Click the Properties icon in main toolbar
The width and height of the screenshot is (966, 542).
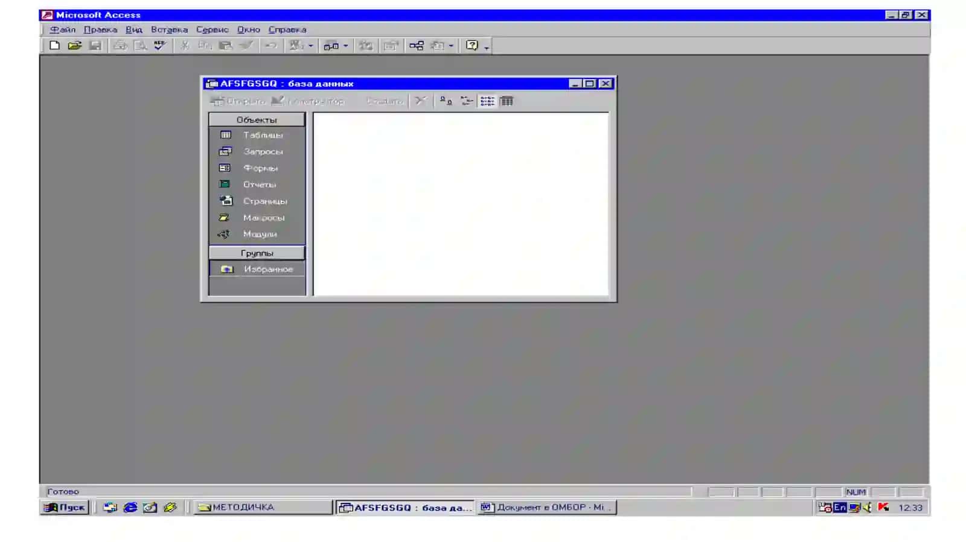pyautogui.click(x=391, y=45)
